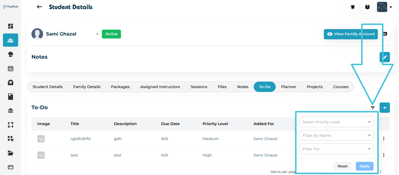
Task: Open the folder icon in sidebar
Action: coord(11,153)
